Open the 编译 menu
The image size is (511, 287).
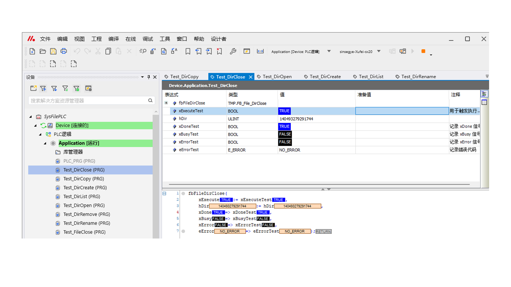[x=114, y=39]
